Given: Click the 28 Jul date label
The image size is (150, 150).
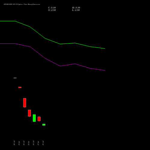Looking at the screenshot, I should 43,143.
